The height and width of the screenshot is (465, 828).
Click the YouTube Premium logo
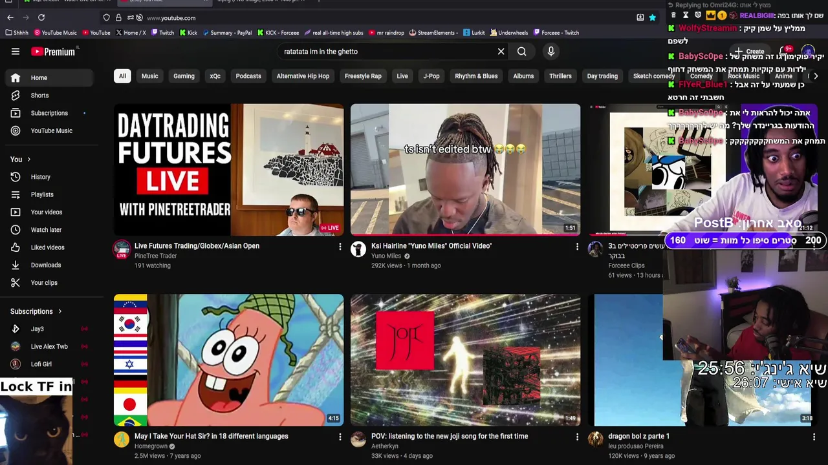click(x=53, y=52)
